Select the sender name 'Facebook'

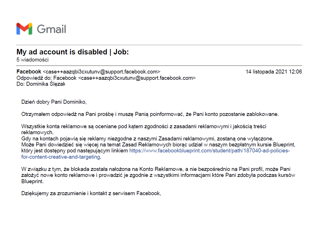click(29, 72)
